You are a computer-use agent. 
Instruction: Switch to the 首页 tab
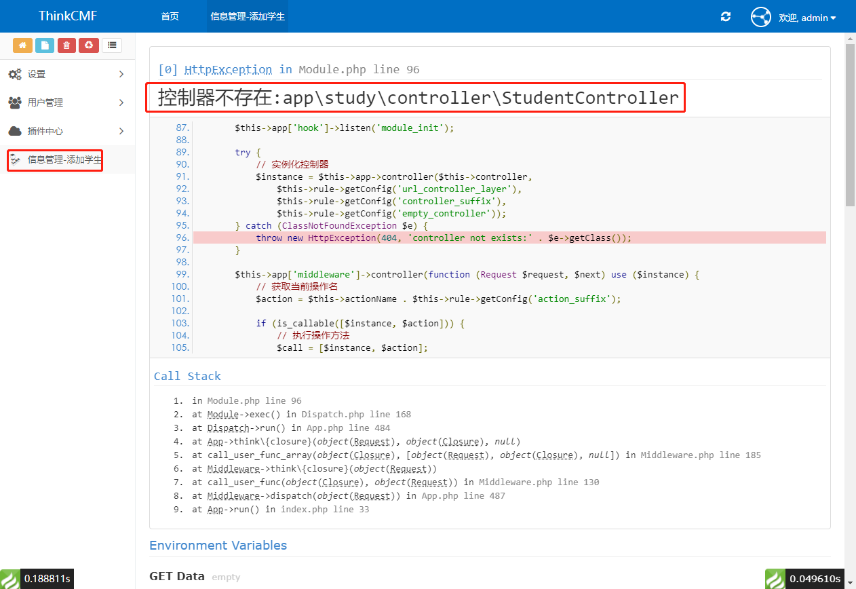170,16
